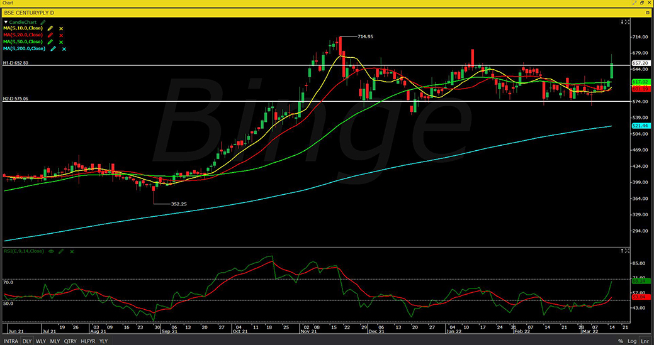
Task: Switch to QTRY quarterly timeframe
Action: (70, 341)
